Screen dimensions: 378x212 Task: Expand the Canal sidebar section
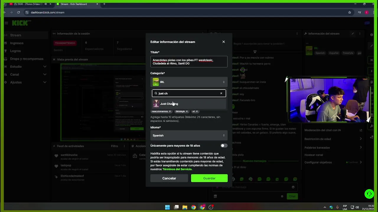click(25, 74)
